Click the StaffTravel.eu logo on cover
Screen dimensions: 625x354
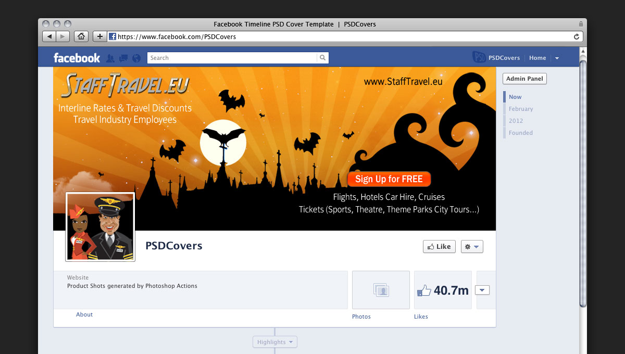(125, 85)
